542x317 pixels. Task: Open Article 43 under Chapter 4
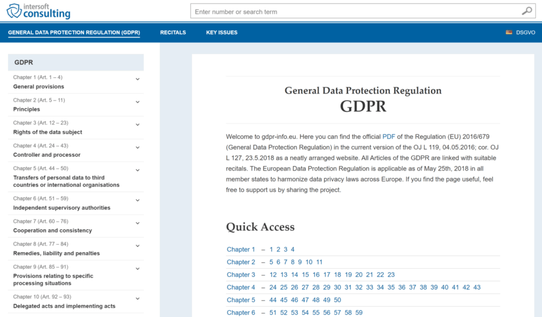[476, 287]
